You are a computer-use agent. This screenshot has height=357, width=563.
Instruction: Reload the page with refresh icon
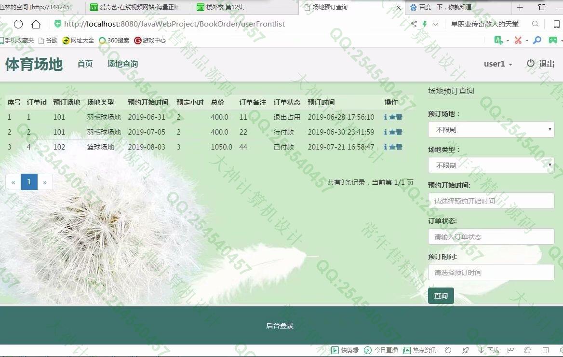pyautogui.click(x=18, y=24)
